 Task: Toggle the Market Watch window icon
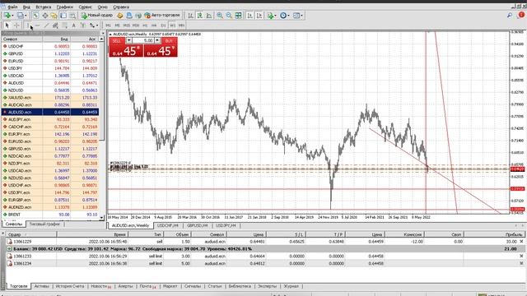[x=35, y=16]
